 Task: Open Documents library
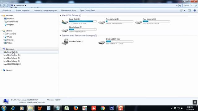[x=12, y=34]
